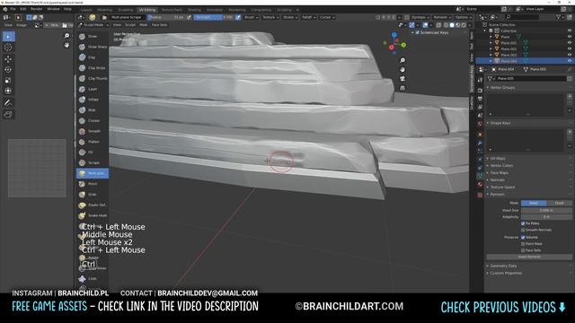Screen dimensions: 575x323
Task: Enable the Paint Mask checkbox
Action: coord(523,244)
